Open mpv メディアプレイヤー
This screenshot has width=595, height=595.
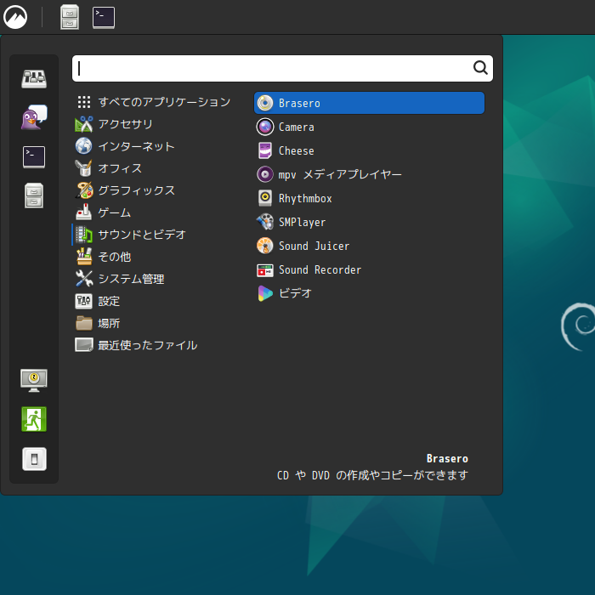[x=339, y=174]
